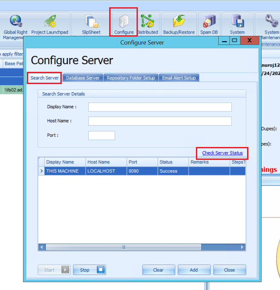Click the Add button
The height and width of the screenshot is (290, 280).
194,270
